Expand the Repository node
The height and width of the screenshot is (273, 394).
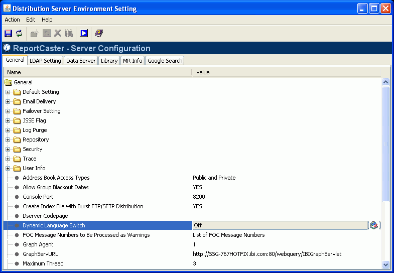pos(8,140)
